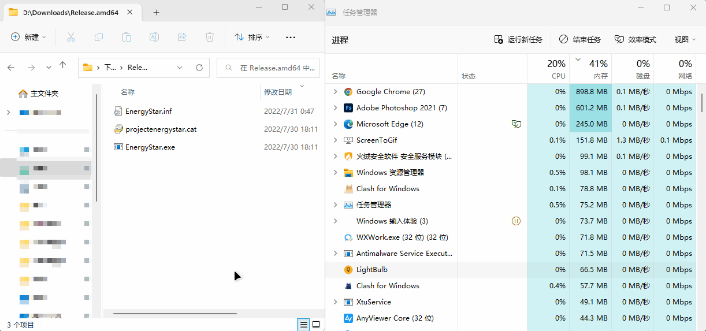Click the cut scissors icon in Explorer toolbar
706x331 pixels.
coord(71,37)
